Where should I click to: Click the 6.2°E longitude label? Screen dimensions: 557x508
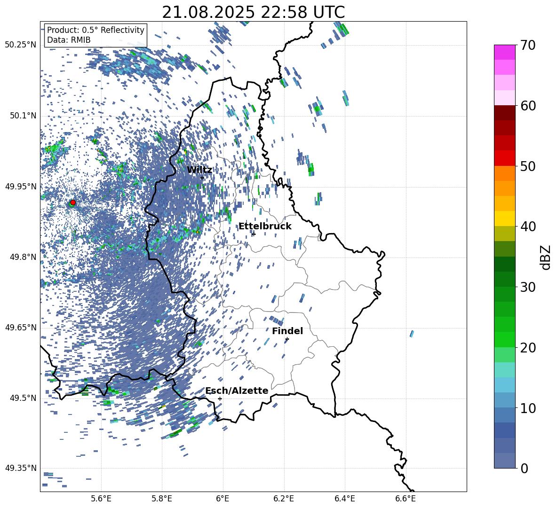click(x=284, y=499)
